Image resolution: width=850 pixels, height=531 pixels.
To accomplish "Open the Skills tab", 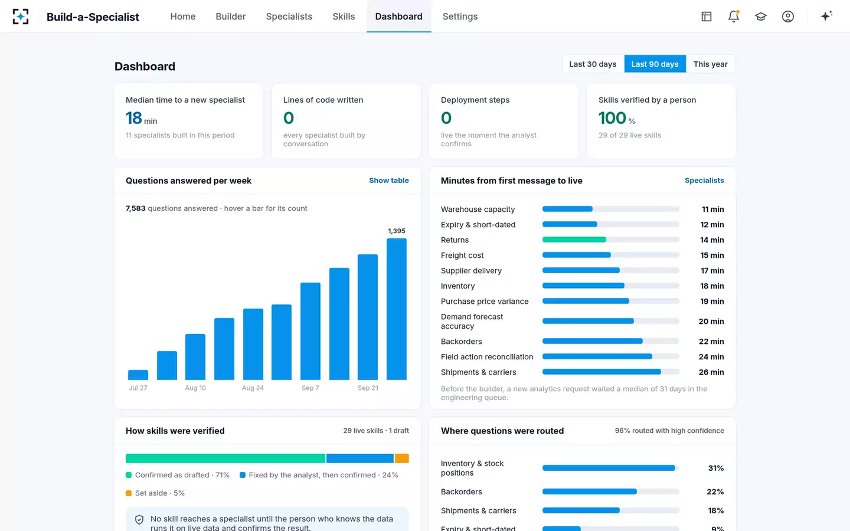I will pyautogui.click(x=344, y=17).
